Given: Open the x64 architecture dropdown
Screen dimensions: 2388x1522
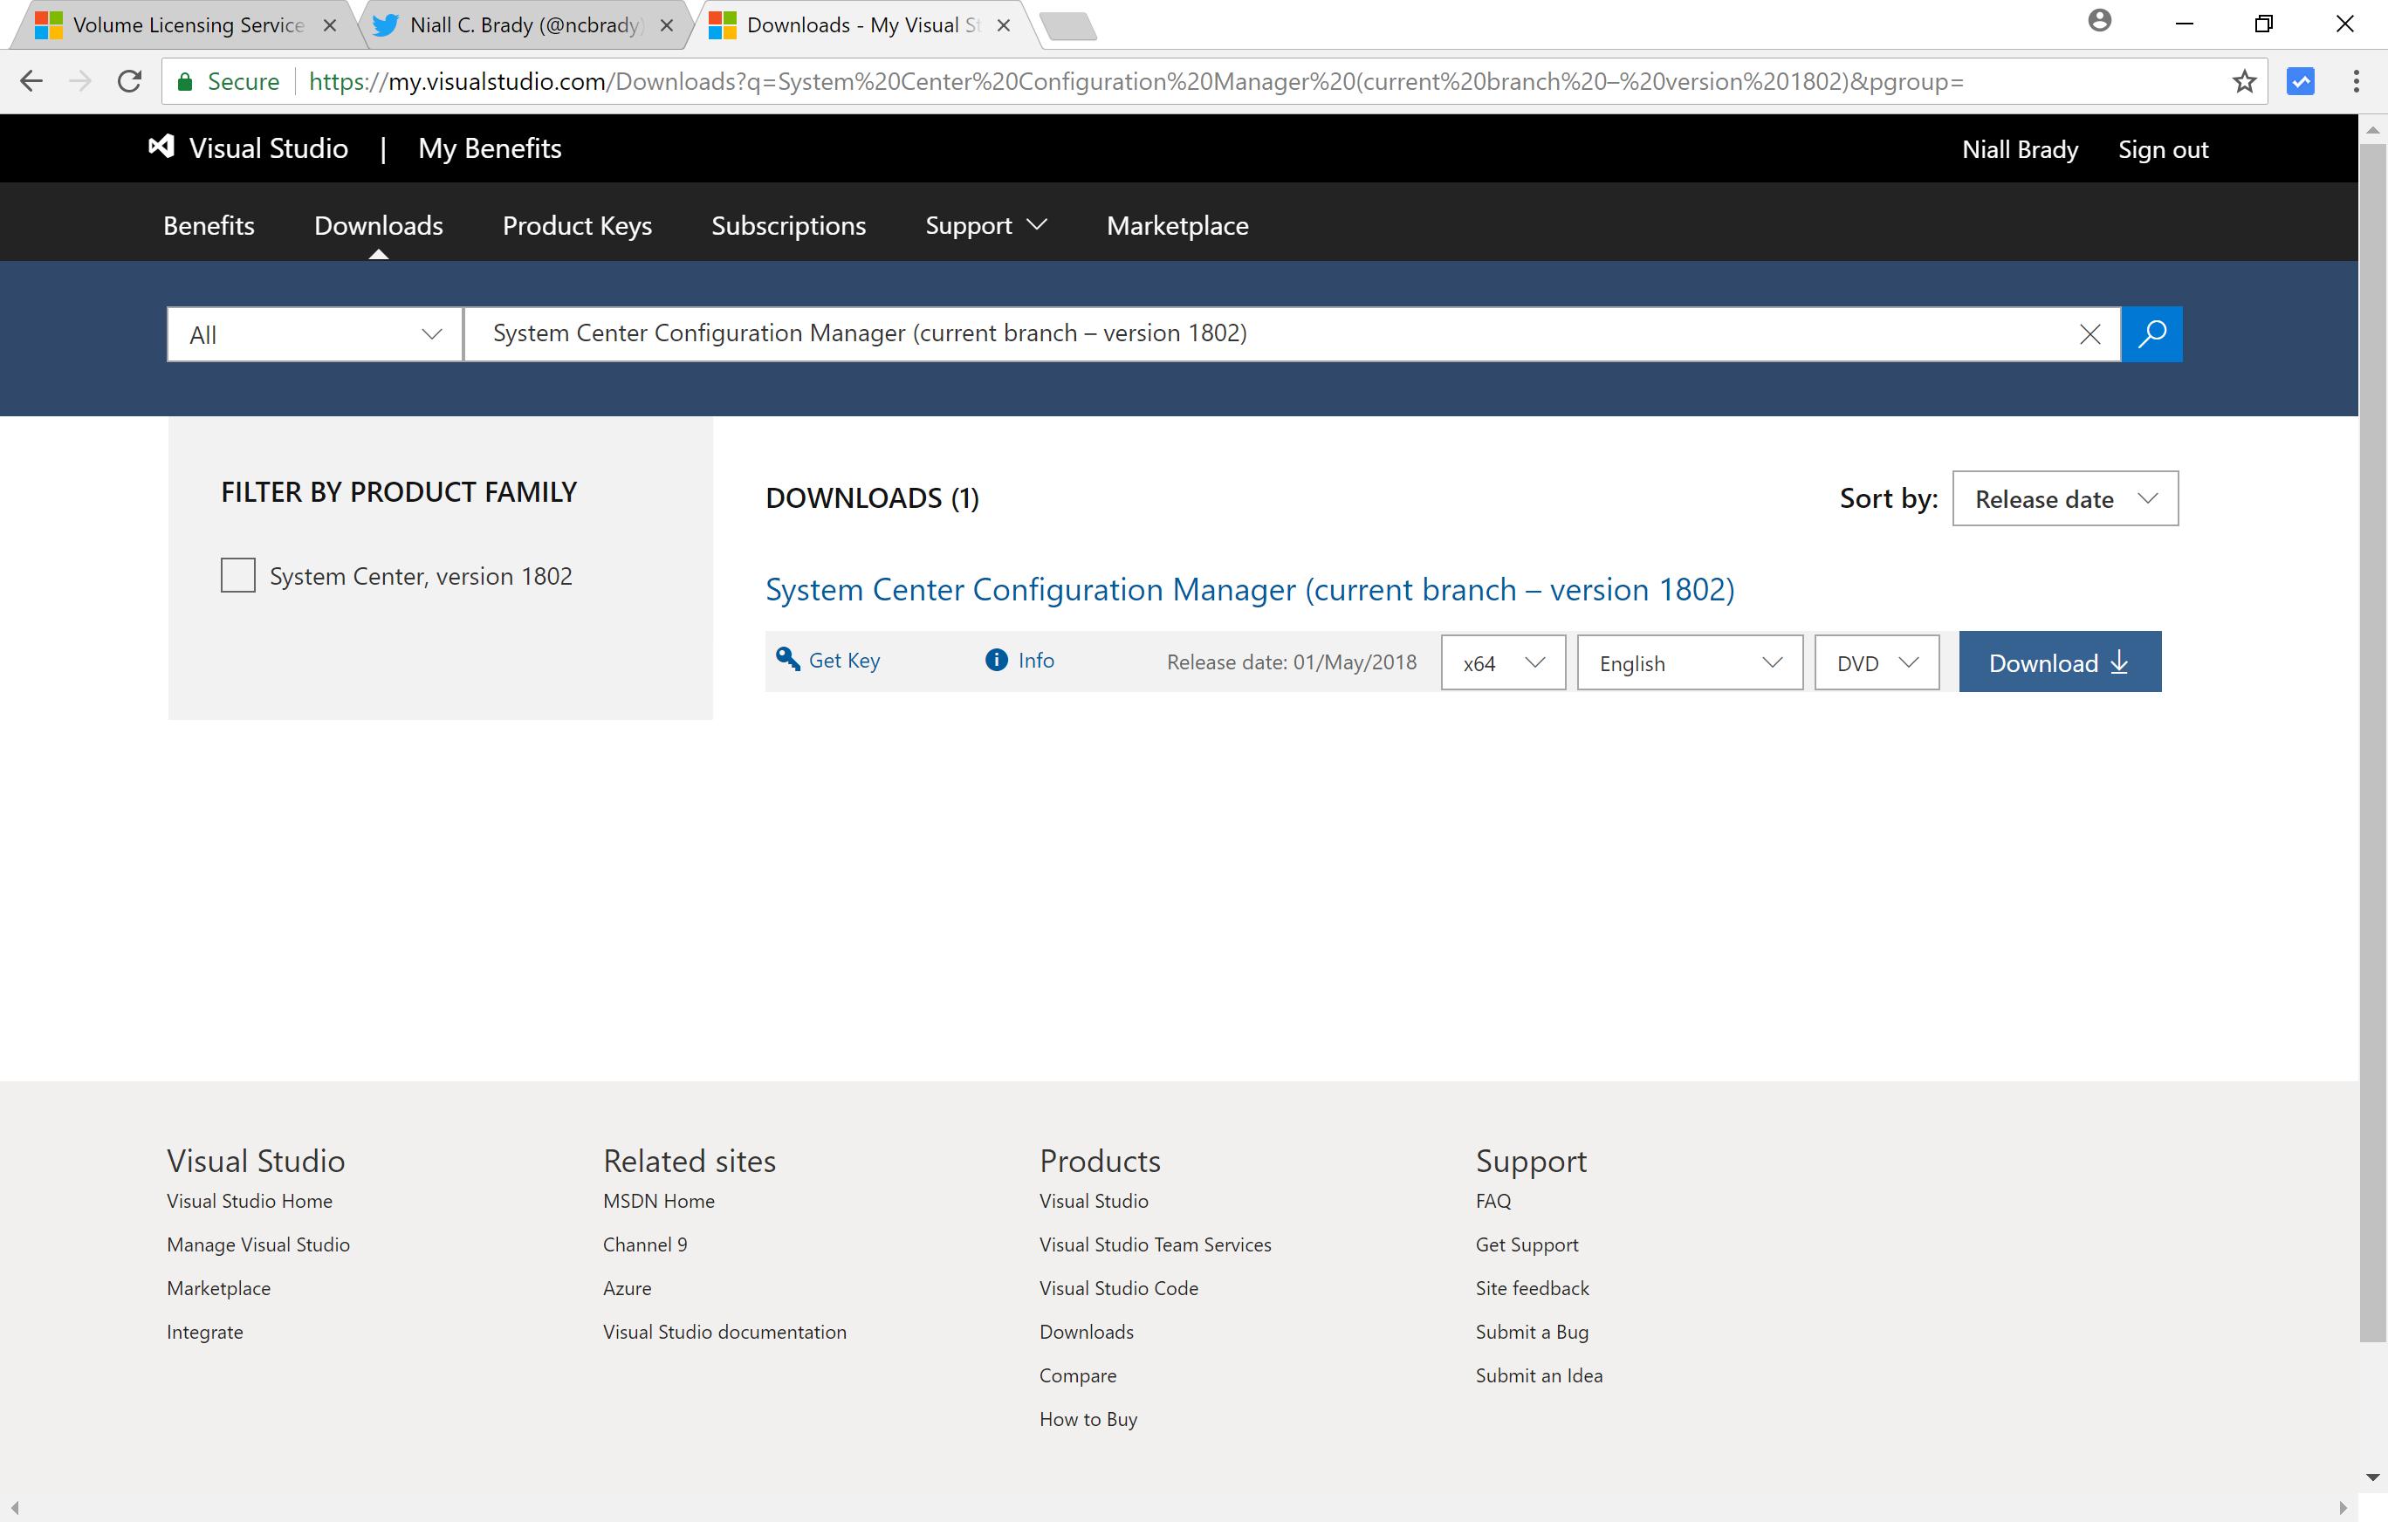Looking at the screenshot, I should [x=1503, y=662].
